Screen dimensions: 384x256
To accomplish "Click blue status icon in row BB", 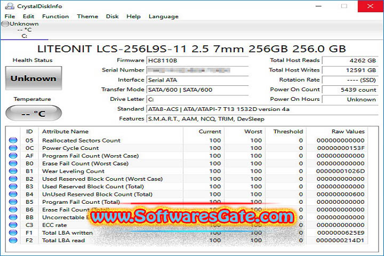I will [13, 217].
